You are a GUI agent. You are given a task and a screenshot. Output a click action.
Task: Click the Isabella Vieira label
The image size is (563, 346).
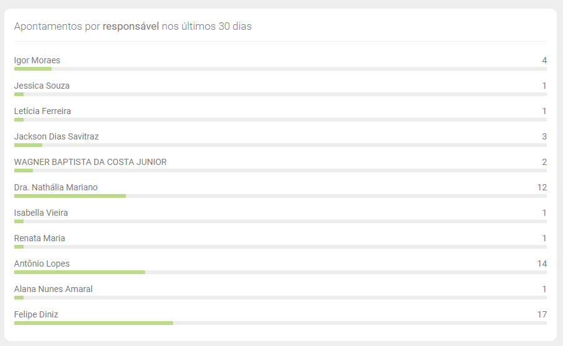(41, 213)
